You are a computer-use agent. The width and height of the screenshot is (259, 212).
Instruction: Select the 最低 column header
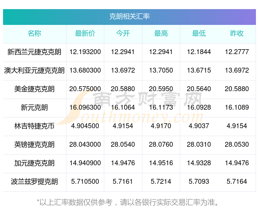[199, 33]
